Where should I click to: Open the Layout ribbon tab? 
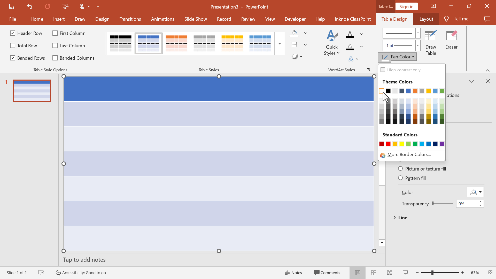tap(427, 19)
